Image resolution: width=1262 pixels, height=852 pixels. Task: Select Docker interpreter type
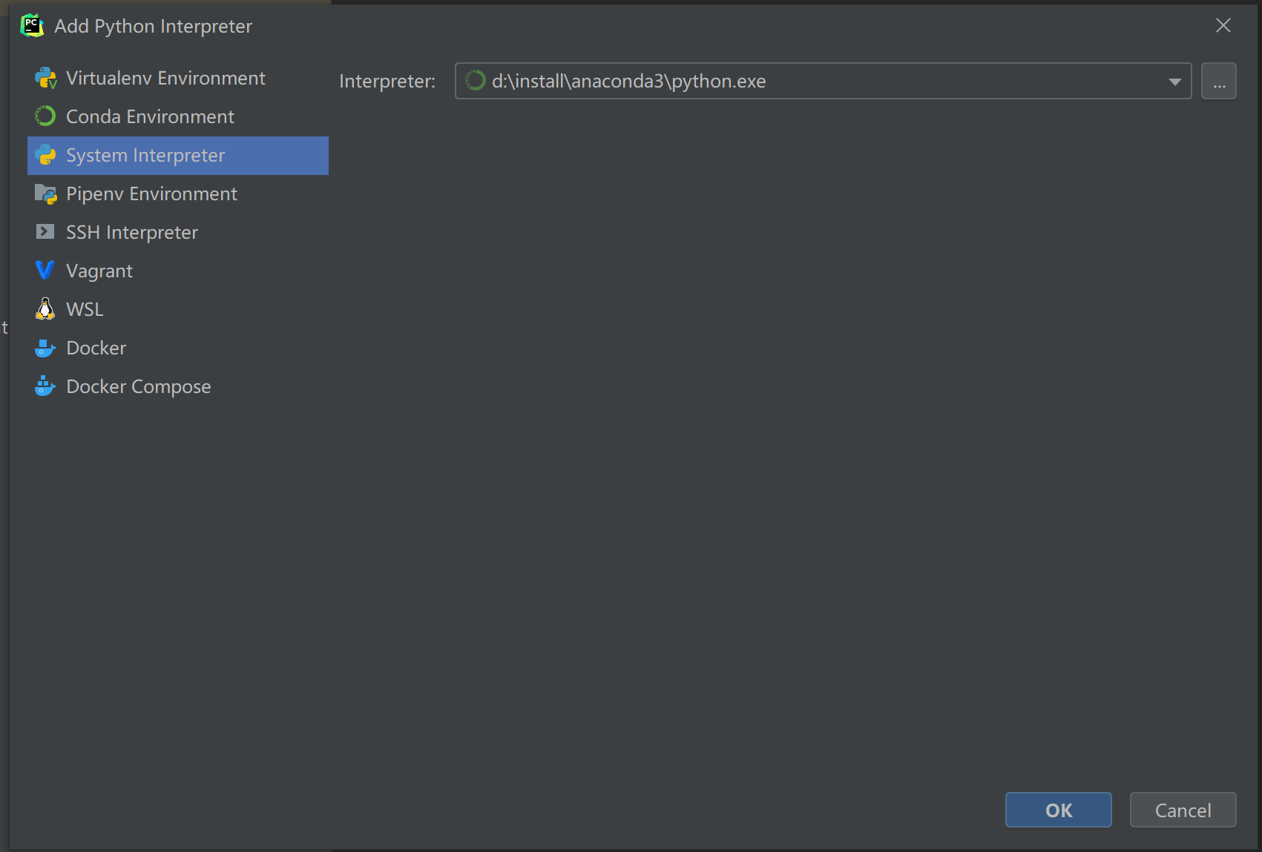(178, 348)
